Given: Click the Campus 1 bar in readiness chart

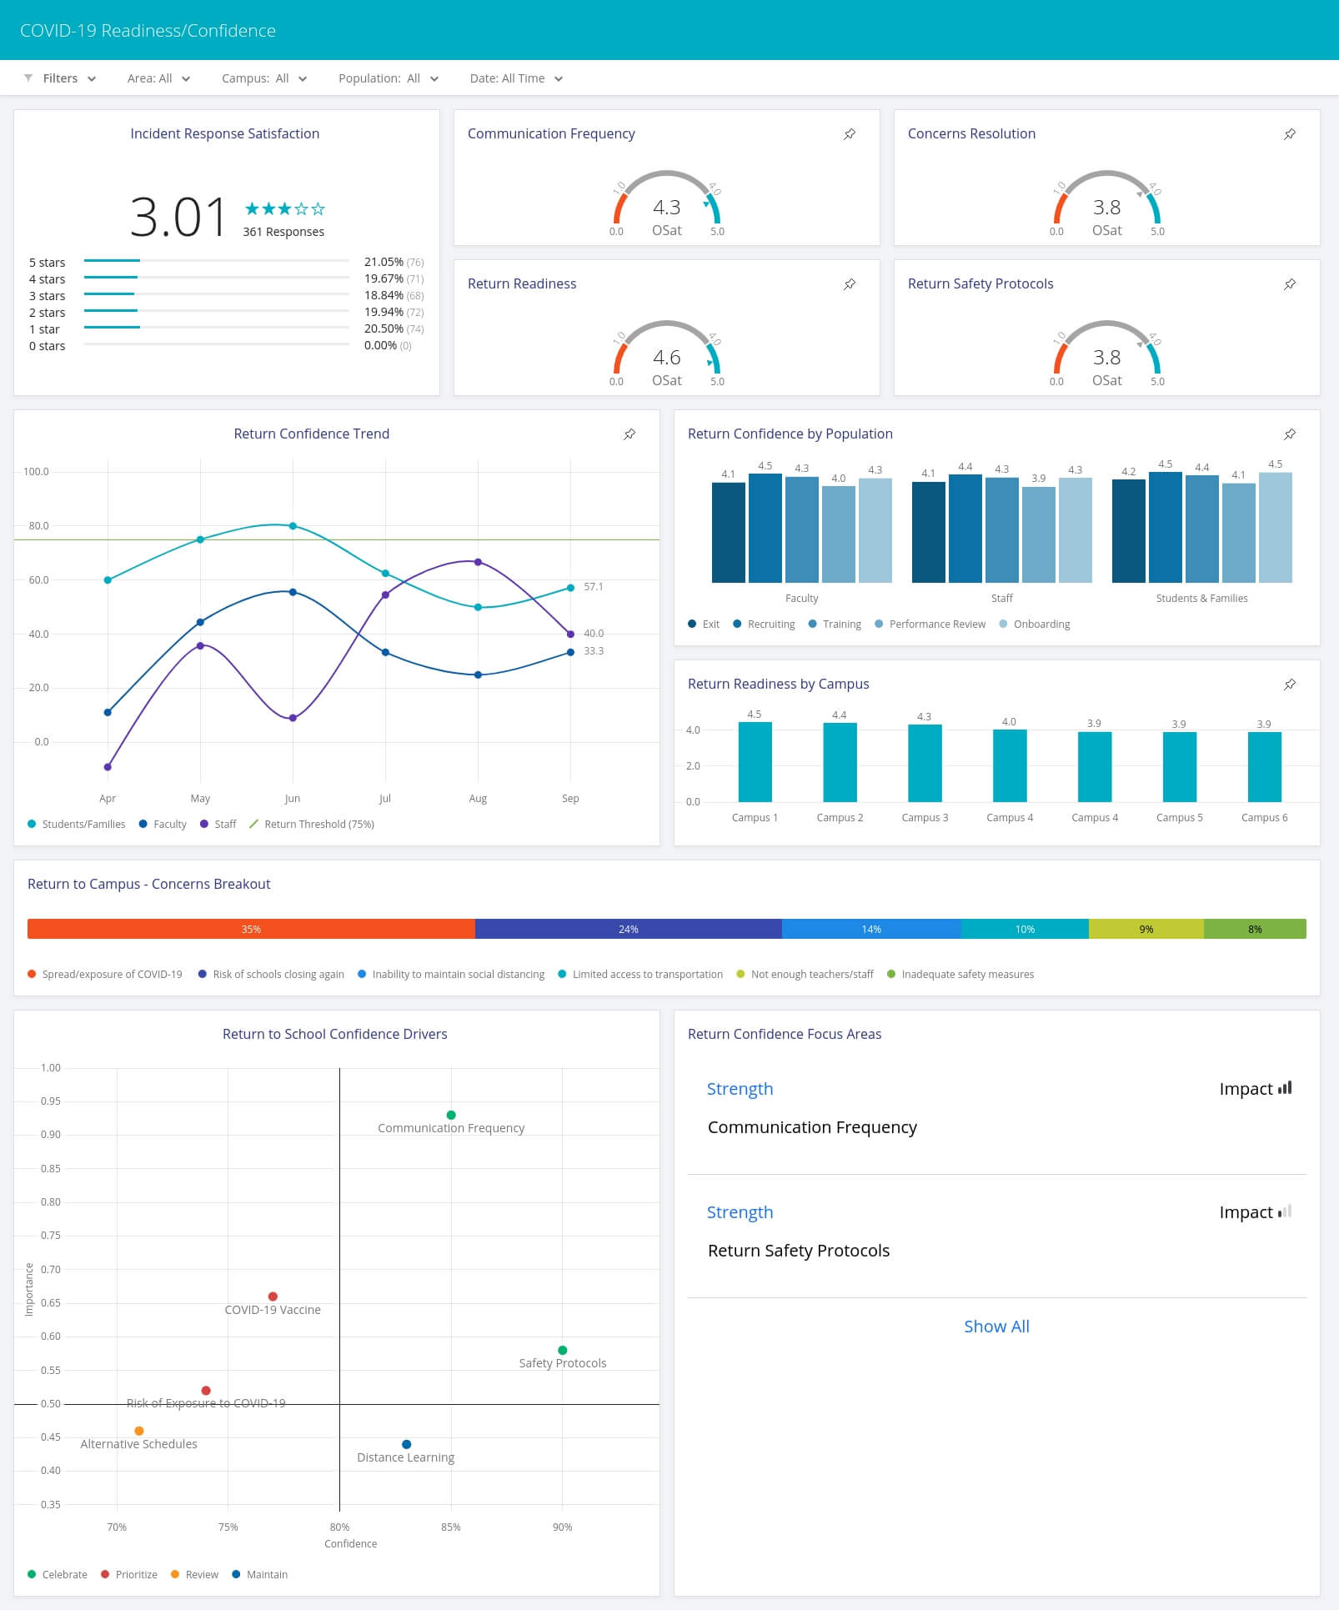Looking at the screenshot, I should [755, 762].
